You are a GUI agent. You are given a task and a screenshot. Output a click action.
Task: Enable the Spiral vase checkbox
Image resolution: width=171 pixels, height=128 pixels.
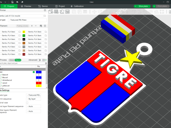(27, 103)
